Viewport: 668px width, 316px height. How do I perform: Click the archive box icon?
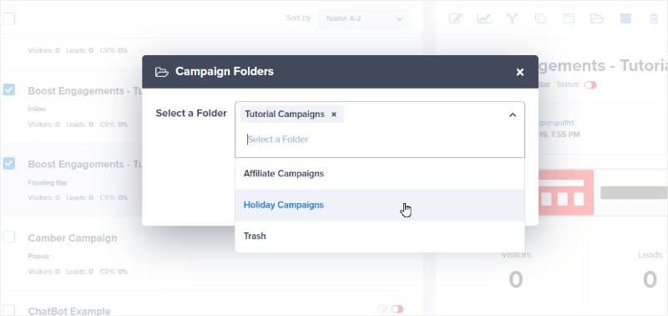click(x=625, y=18)
